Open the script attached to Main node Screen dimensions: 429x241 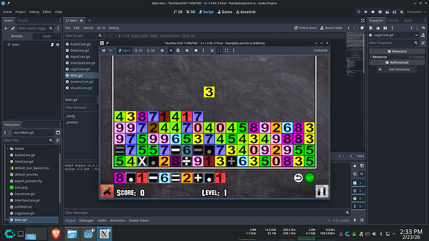pos(52,45)
